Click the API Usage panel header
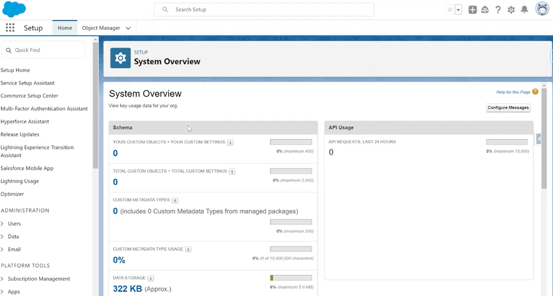 pyautogui.click(x=429, y=127)
